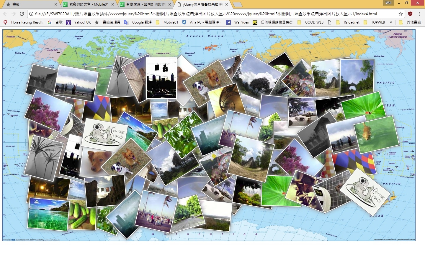Expand the TOPWEB bookmarks folder

[x=374, y=22]
